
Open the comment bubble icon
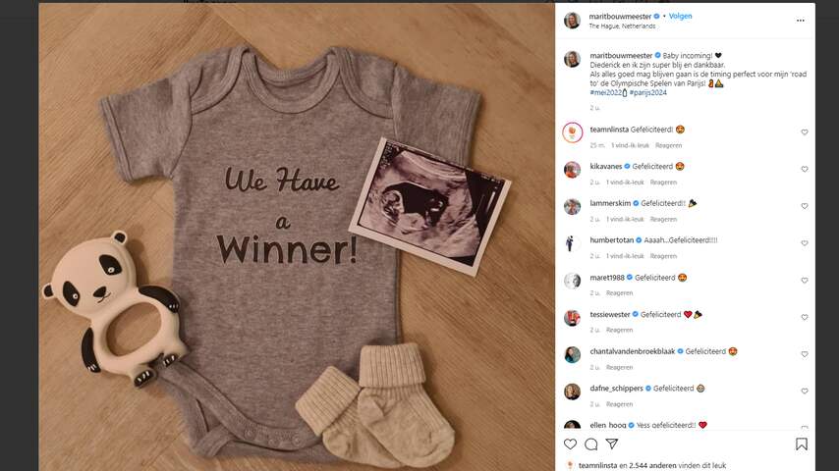[x=591, y=445]
